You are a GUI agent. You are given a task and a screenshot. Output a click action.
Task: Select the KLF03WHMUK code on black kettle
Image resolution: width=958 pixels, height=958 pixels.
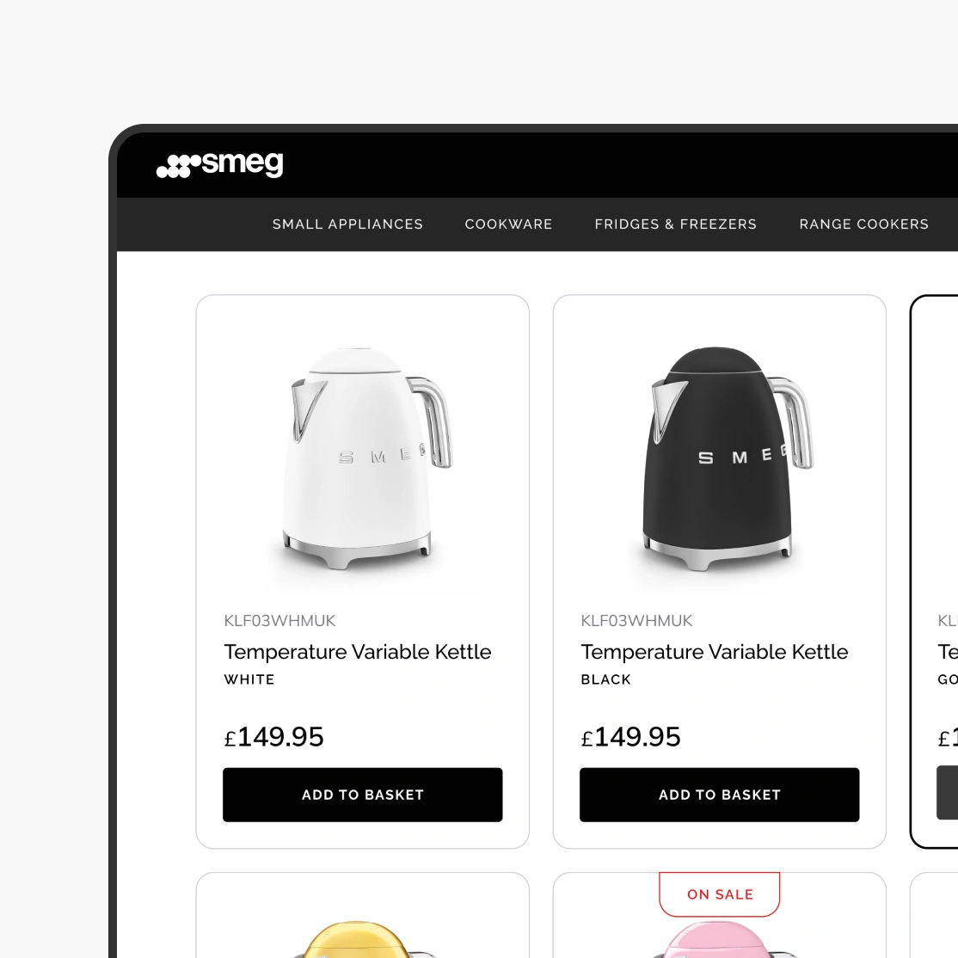point(636,621)
